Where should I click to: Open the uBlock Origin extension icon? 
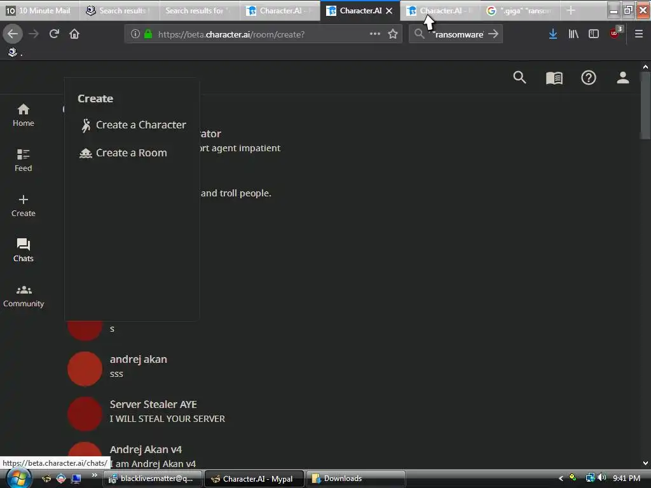(x=615, y=33)
